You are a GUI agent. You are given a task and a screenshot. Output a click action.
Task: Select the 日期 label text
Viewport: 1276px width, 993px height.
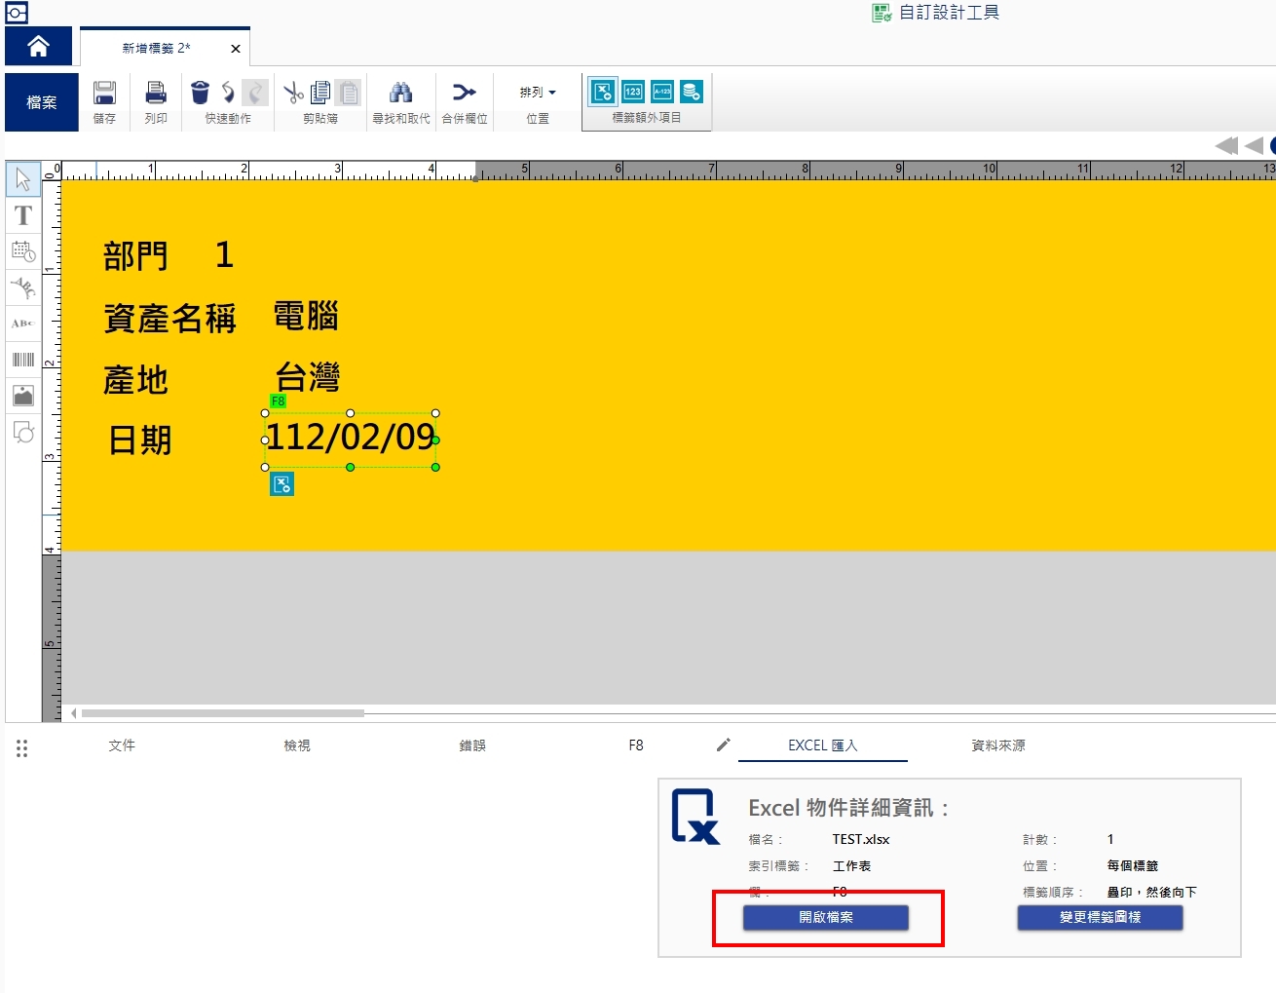pos(140,440)
